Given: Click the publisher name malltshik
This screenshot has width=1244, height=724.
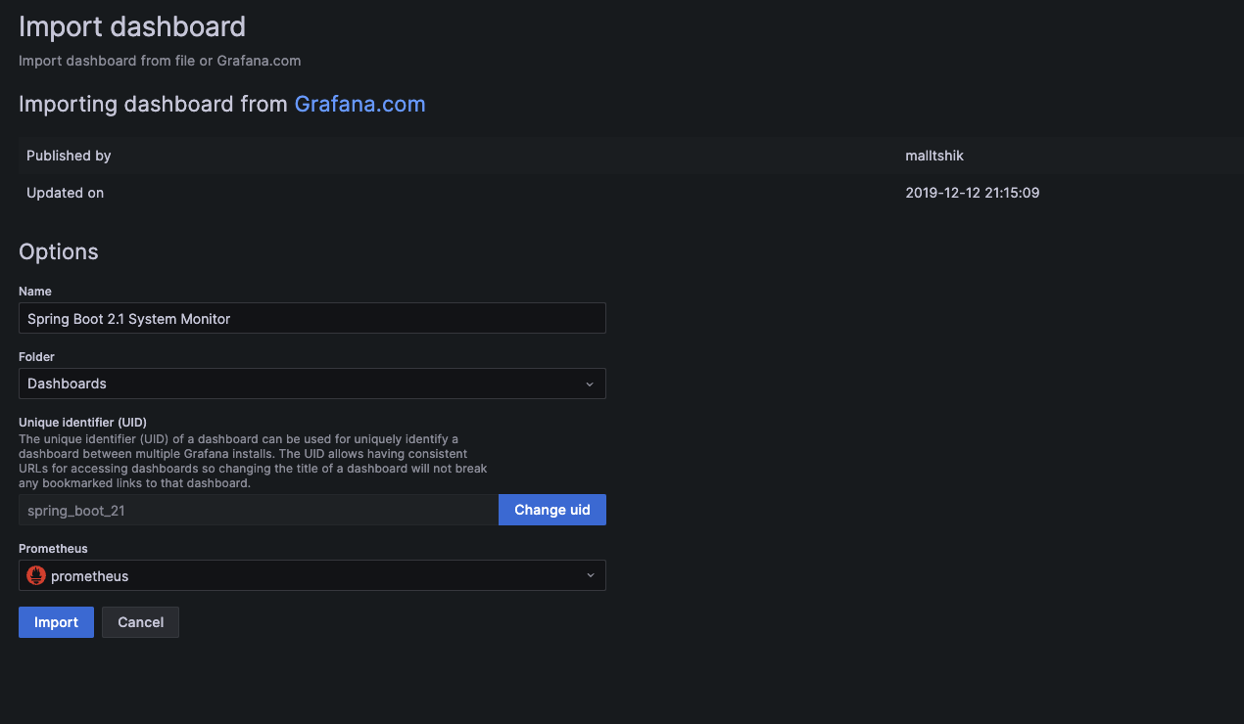Looking at the screenshot, I should click(x=935, y=156).
